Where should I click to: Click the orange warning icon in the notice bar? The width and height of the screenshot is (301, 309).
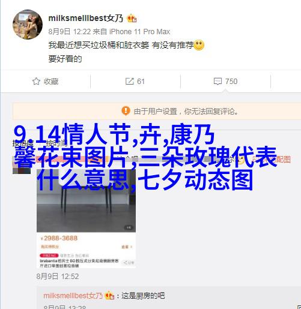tap(126, 111)
